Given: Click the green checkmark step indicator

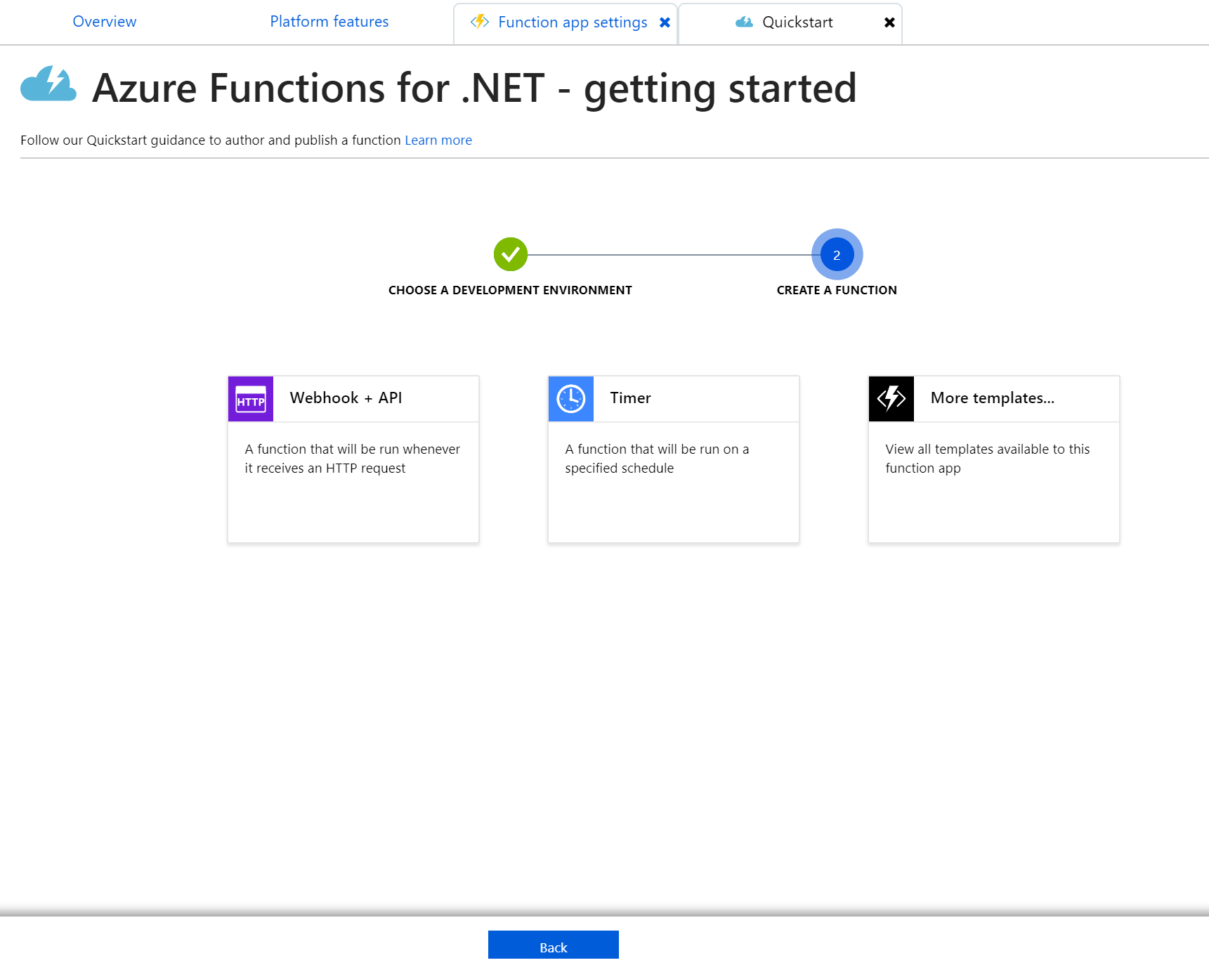Looking at the screenshot, I should click(x=511, y=254).
